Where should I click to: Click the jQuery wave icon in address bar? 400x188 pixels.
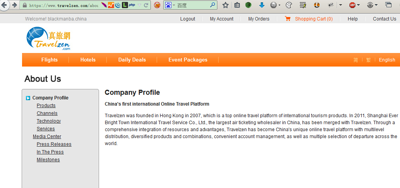pos(118,5)
